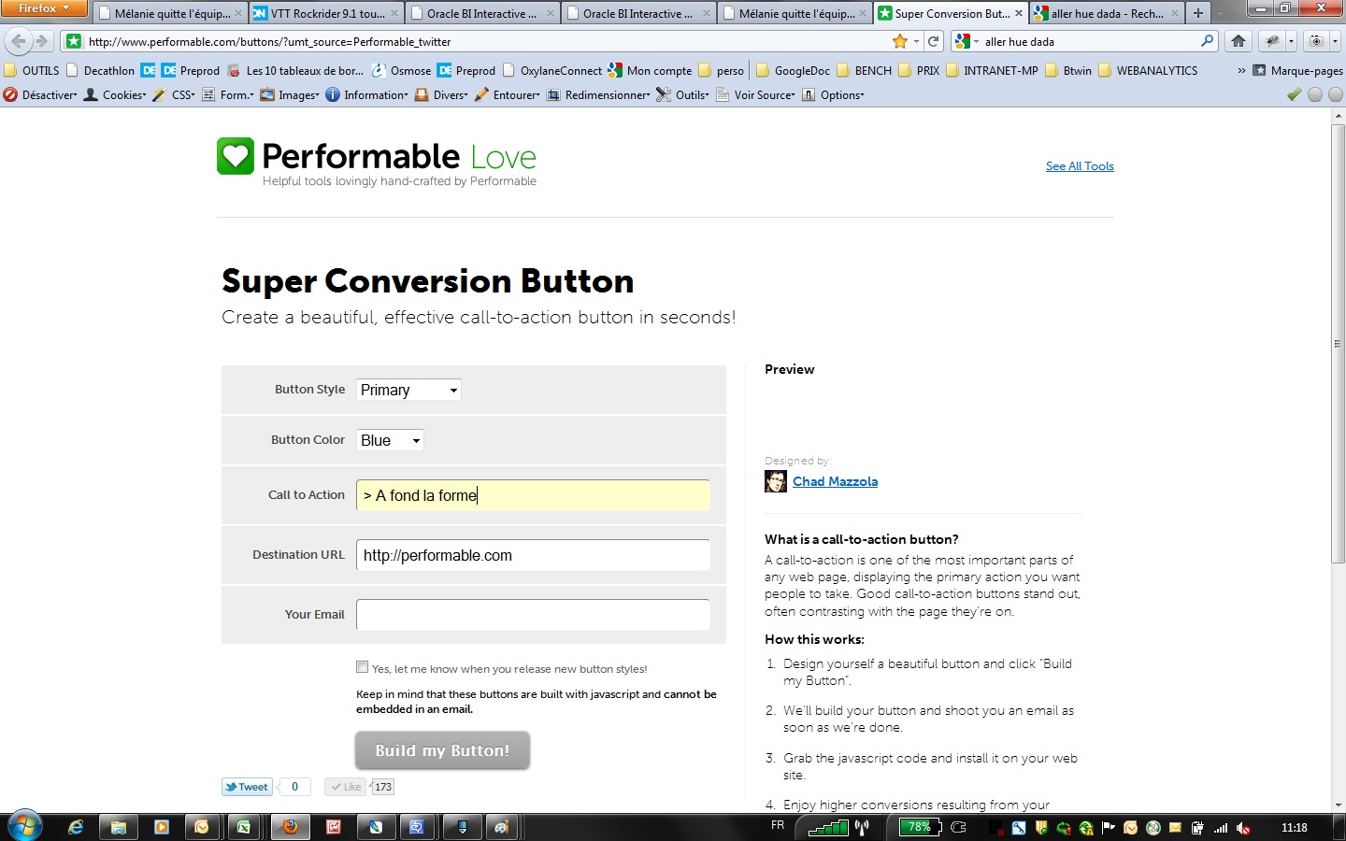Click the Tweet button
The image size is (1346, 841).
[247, 787]
